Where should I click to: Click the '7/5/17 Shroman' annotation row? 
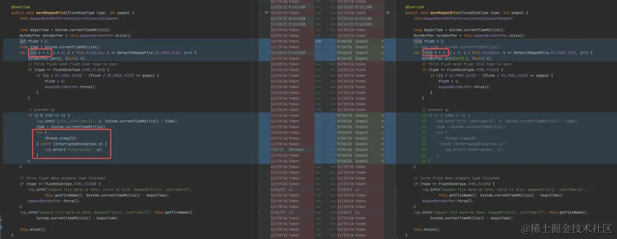[x=291, y=149]
